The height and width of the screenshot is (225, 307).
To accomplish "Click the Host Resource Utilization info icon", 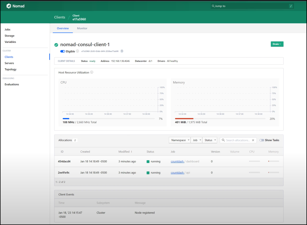I will 92,72.
